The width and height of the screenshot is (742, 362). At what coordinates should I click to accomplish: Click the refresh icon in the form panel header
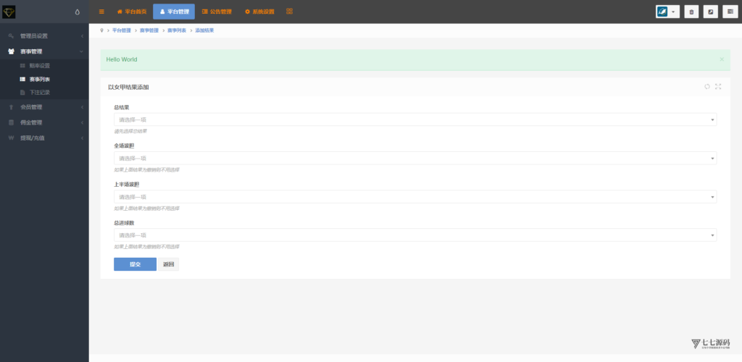click(x=707, y=86)
